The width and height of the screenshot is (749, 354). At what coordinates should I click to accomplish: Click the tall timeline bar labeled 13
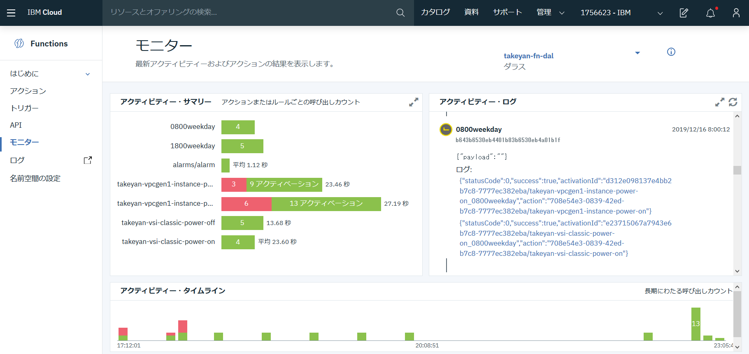coord(696,324)
